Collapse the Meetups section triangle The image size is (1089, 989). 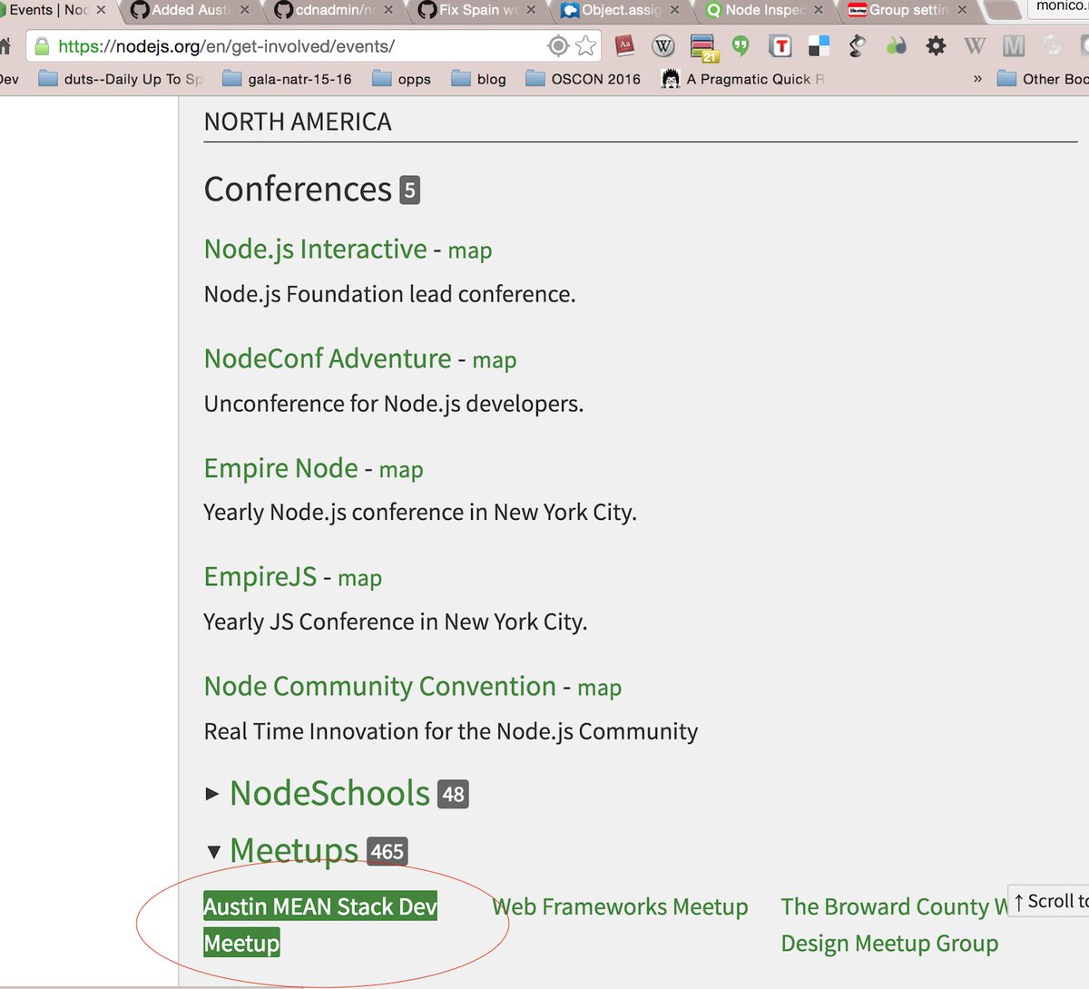point(213,852)
